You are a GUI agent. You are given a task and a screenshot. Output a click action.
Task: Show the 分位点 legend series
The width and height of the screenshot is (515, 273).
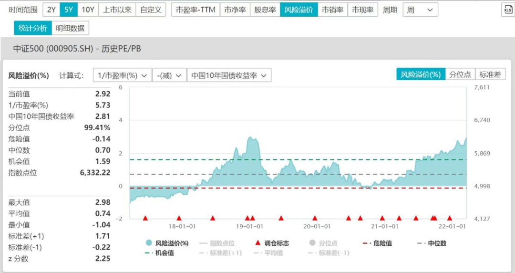[x=324, y=243]
